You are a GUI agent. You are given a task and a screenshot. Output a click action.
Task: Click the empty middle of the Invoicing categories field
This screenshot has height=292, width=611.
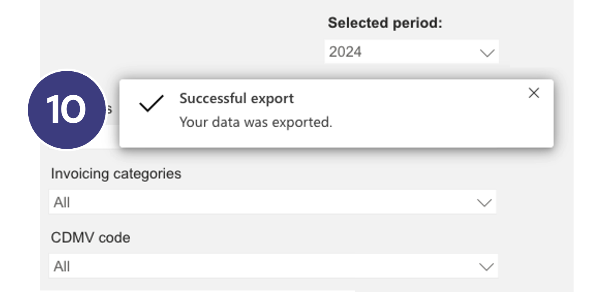coord(267,202)
